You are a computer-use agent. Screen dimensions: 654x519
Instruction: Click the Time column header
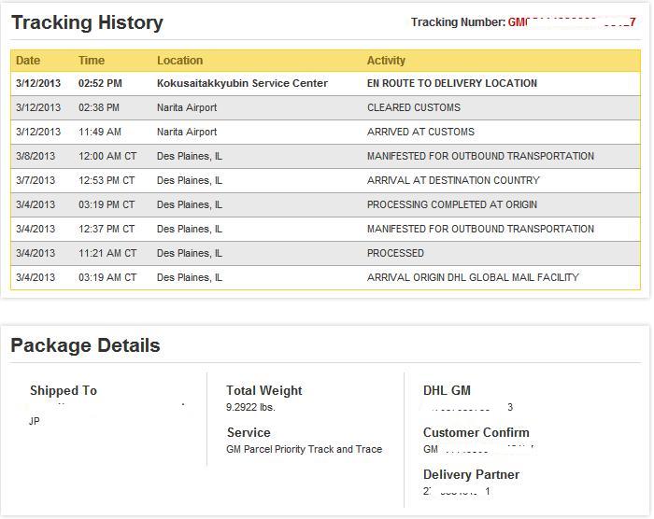[x=92, y=61]
